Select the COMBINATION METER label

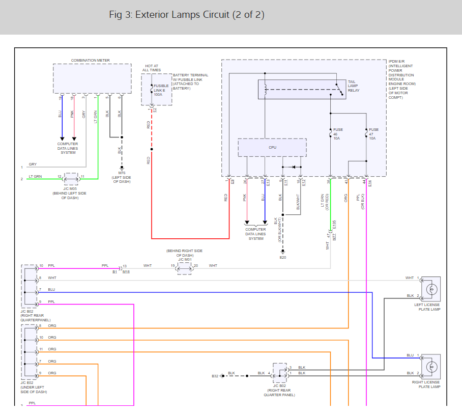coord(90,60)
